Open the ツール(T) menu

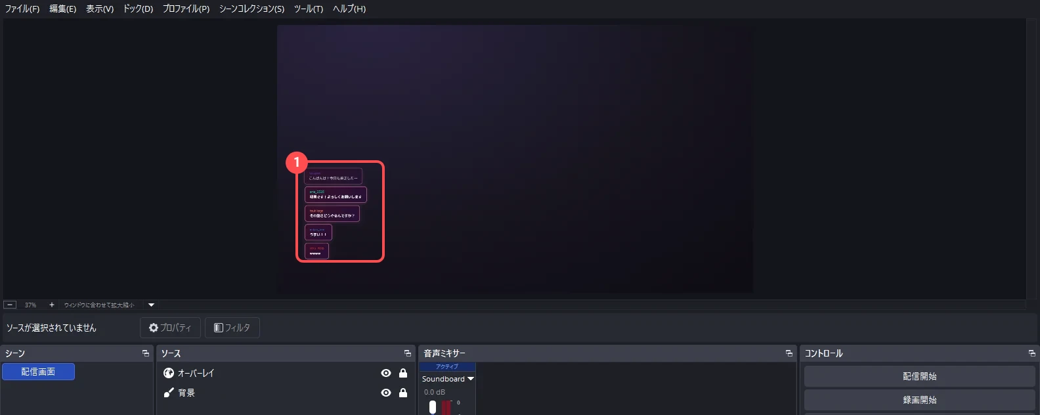309,9
